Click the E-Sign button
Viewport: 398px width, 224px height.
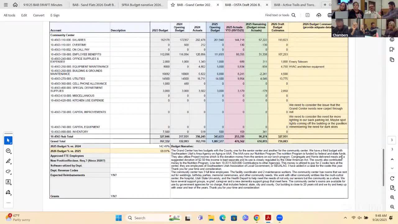pyautogui.click(x=55, y=15)
